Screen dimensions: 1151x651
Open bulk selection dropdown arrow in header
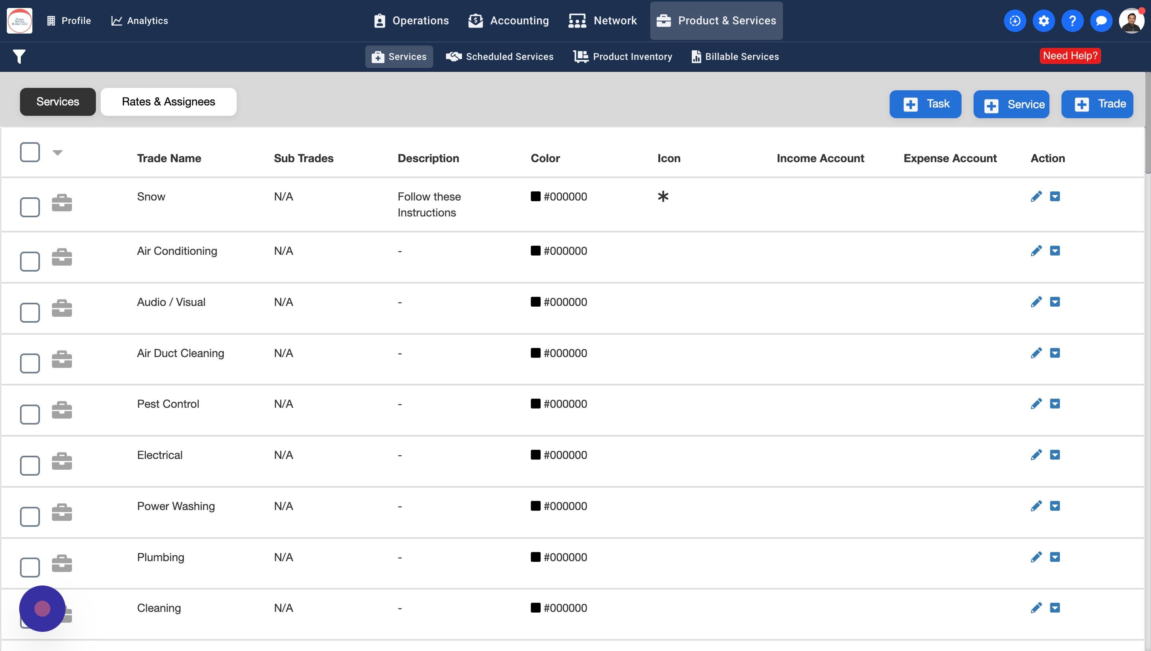pos(57,153)
